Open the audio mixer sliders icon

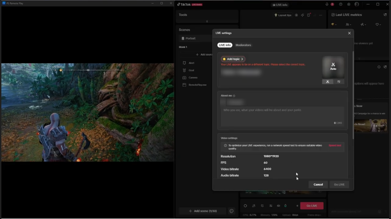(x=271, y=206)
